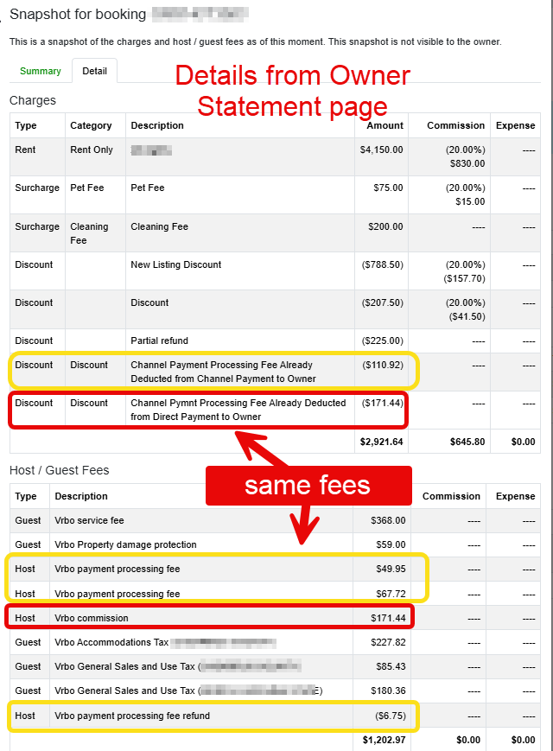Click the Channel Pymnt Processing Fee Direct Payment description

(238, 410)
